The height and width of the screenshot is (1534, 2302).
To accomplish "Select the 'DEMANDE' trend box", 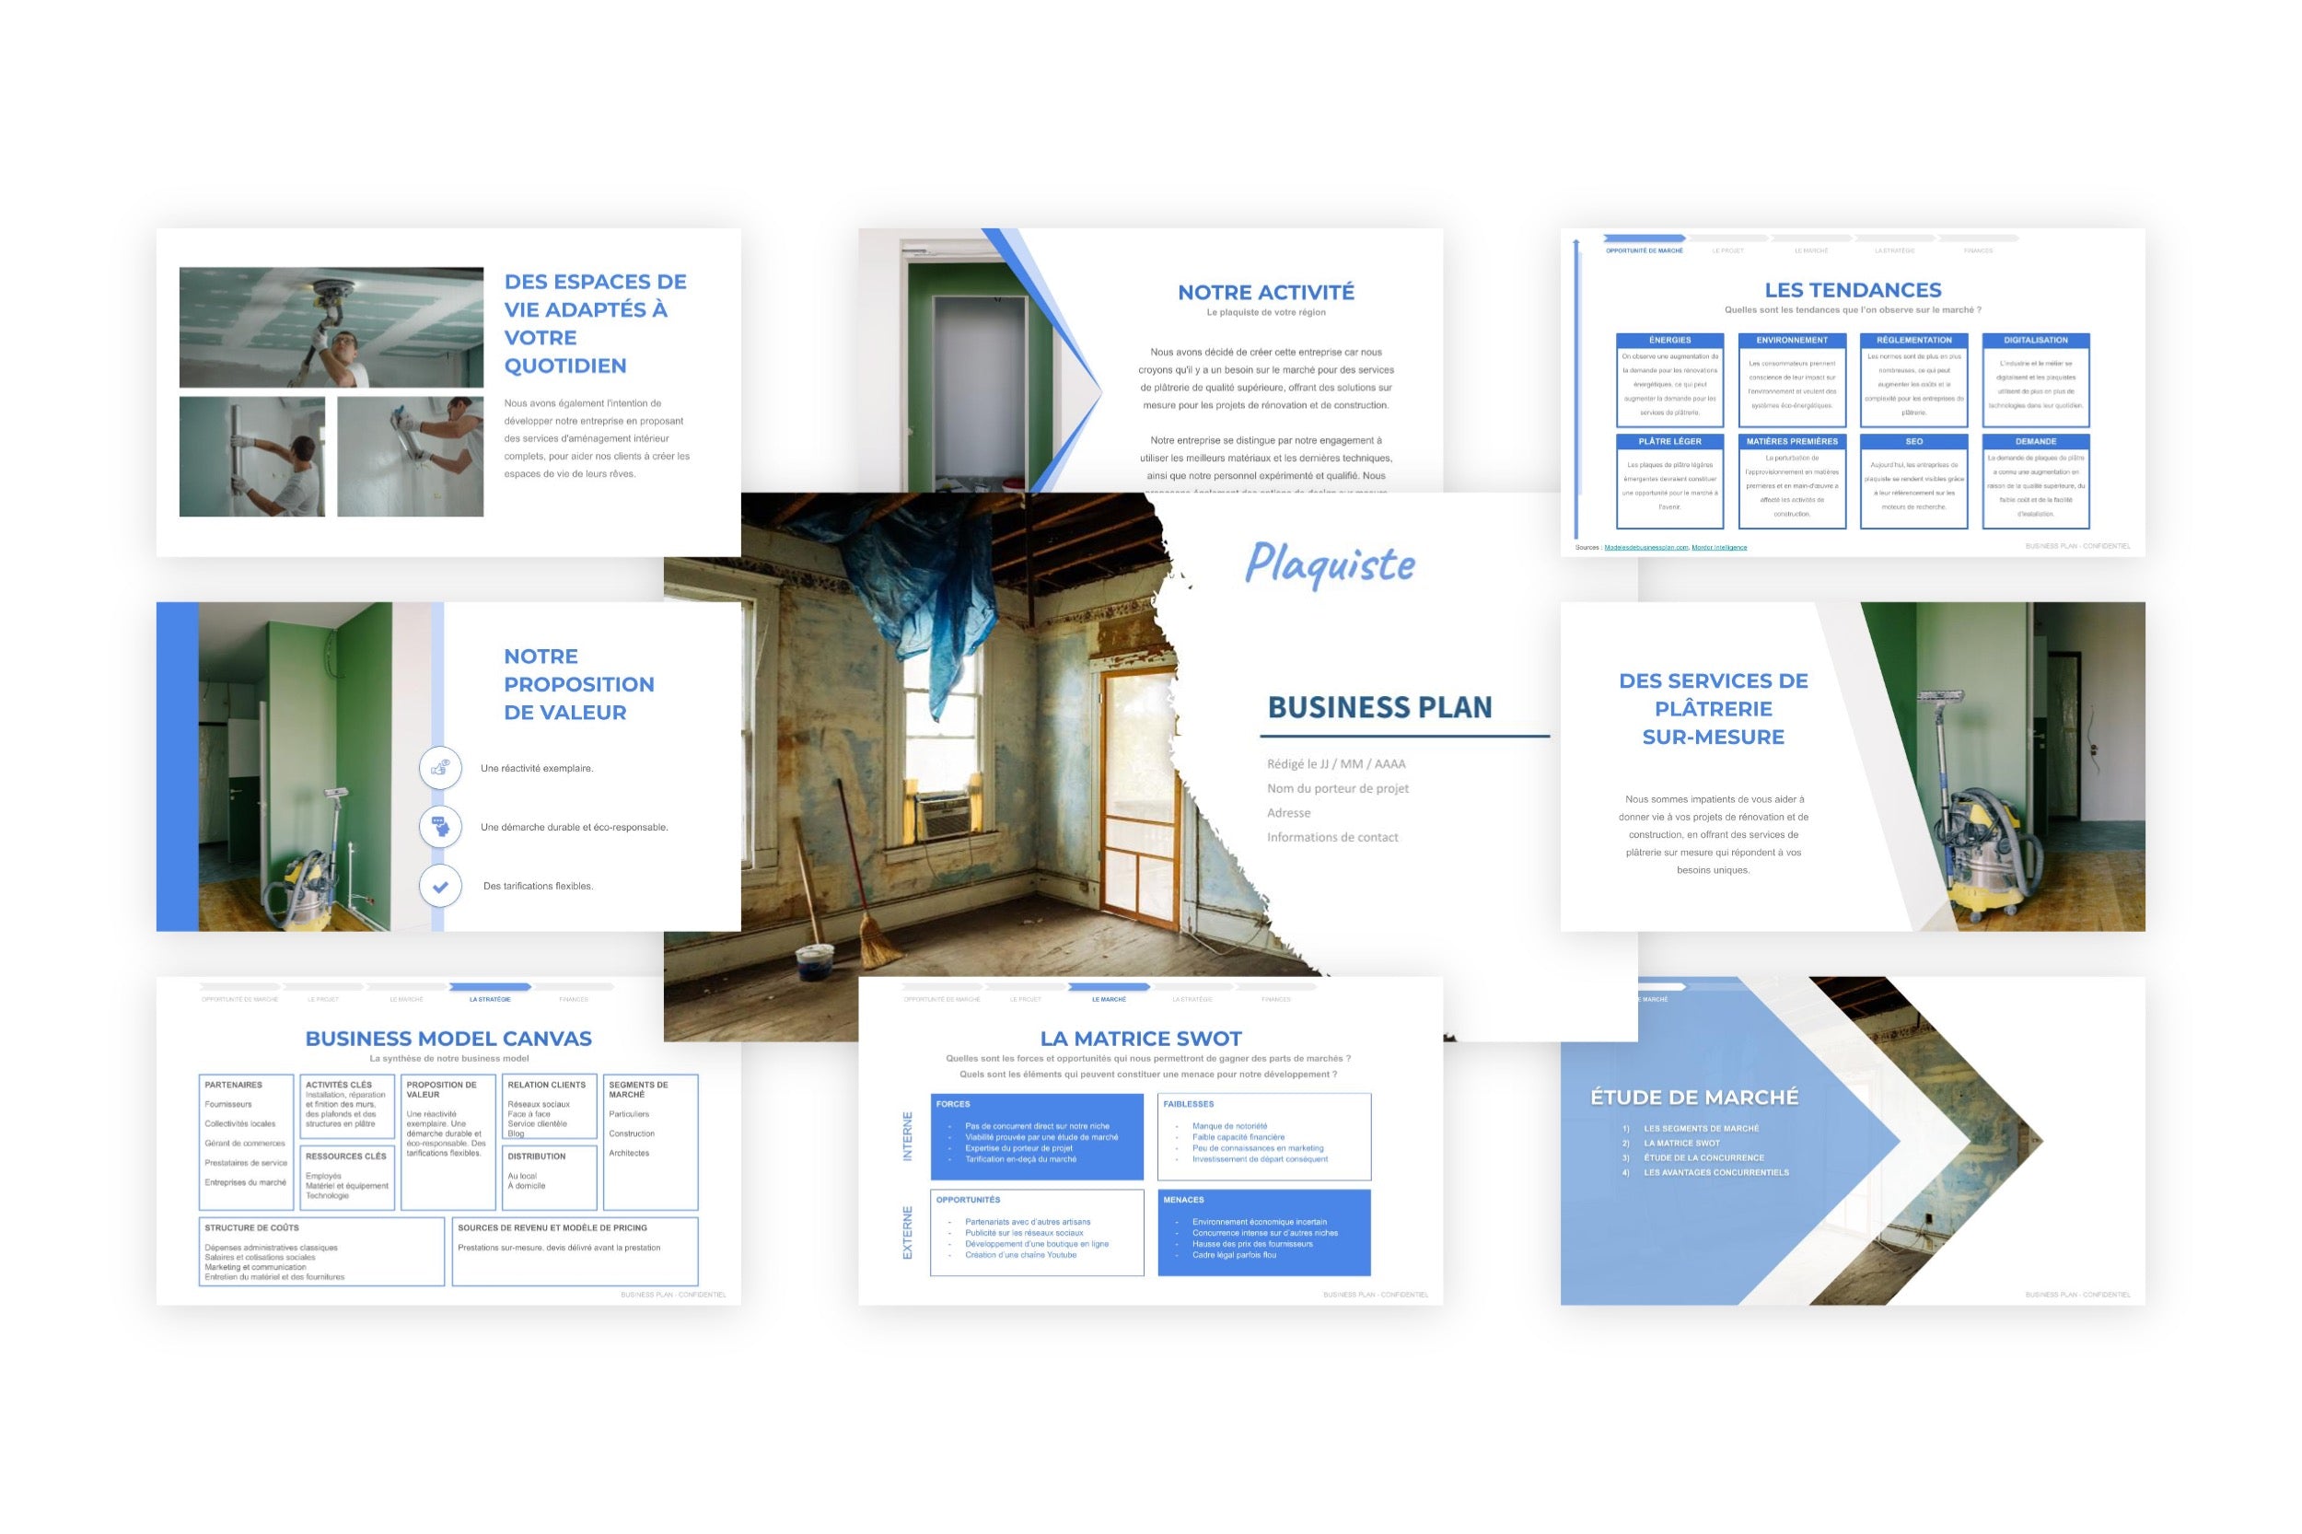I will click(2035, 482).
